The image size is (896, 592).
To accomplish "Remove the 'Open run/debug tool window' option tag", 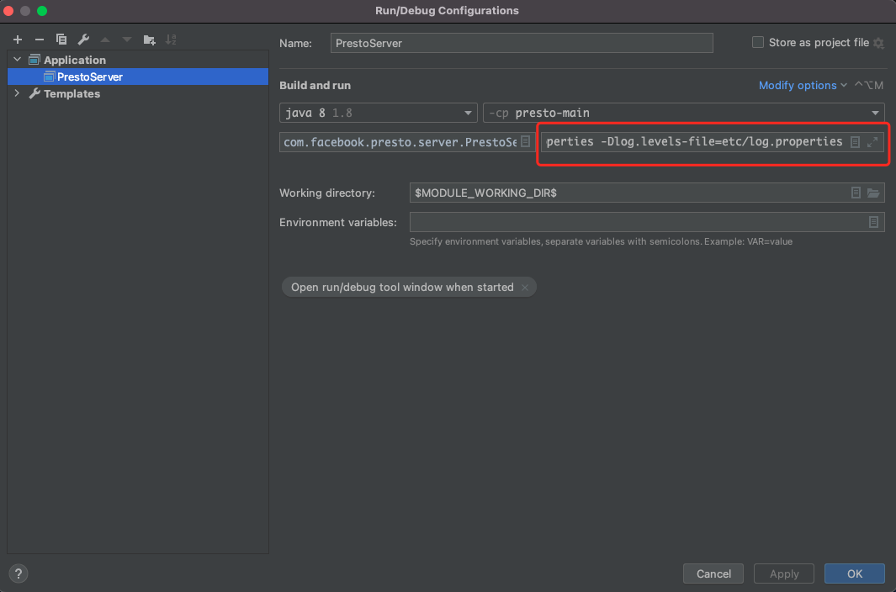I will coord(525,288).
